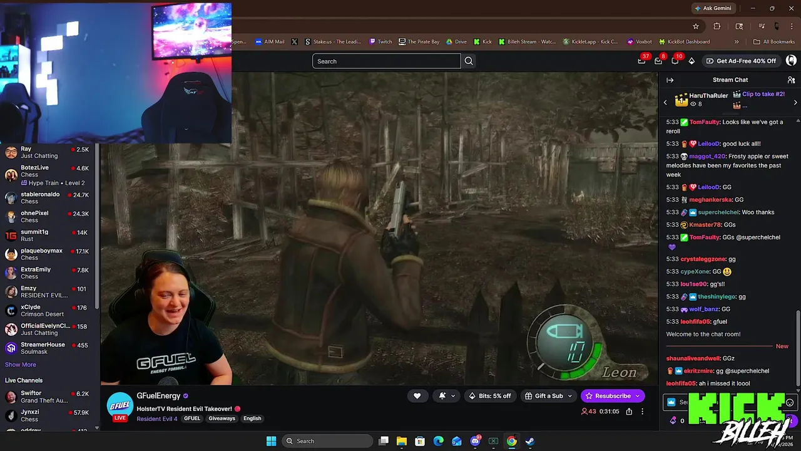The height and width of the screenshot is (451, 801).
Task: Open Discord from the taskbar
Action: point(475,441)
